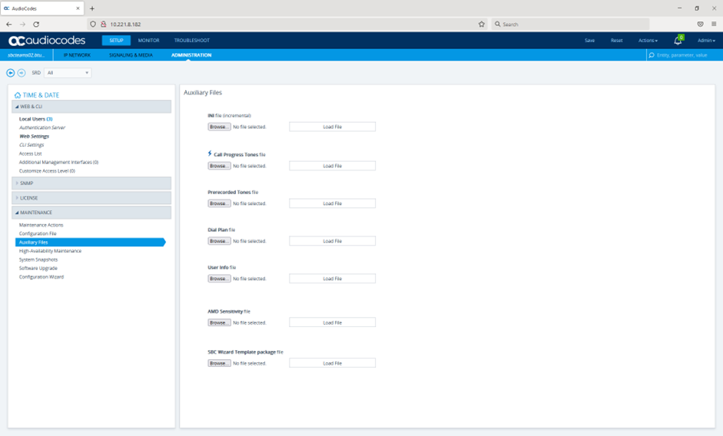
Task: Open the browser hamburger menu
Action: tap(714, 24)
